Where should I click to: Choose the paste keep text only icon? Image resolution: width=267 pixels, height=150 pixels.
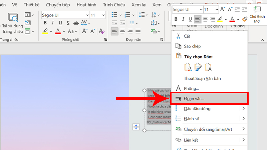(208, 67)
